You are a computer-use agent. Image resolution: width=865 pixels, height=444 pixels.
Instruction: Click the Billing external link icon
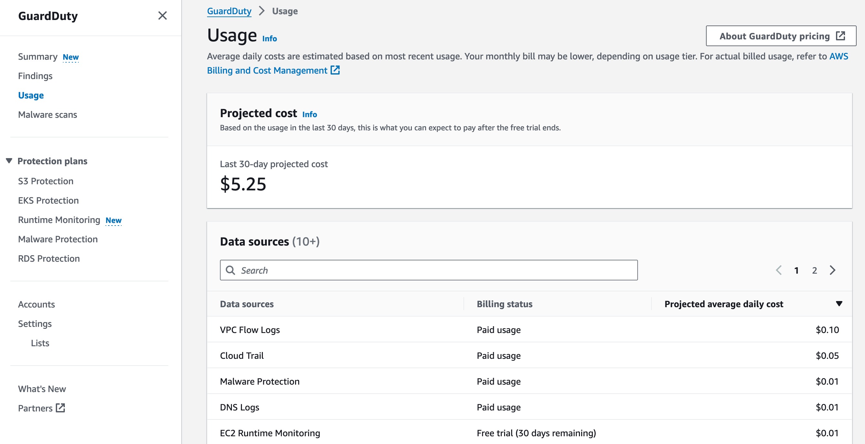(335, 70)
